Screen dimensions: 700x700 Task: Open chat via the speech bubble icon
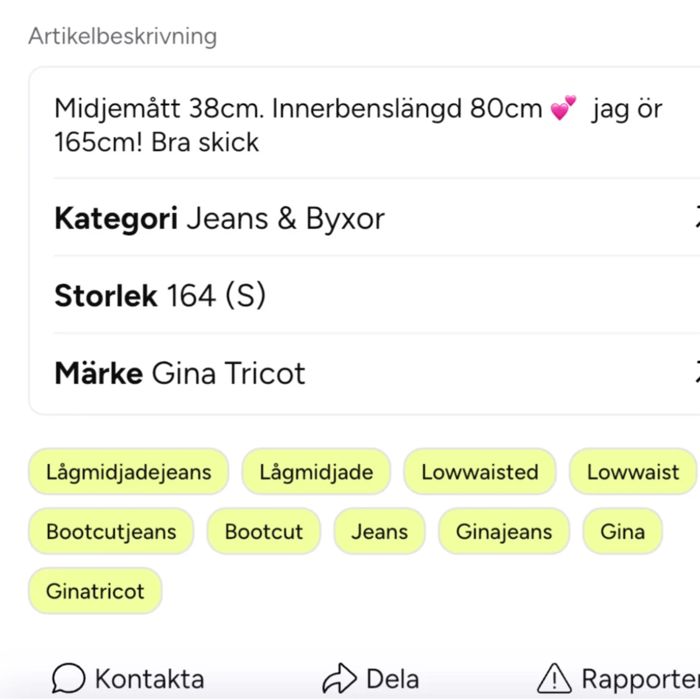pyautogui.click(x=68, y=679)
